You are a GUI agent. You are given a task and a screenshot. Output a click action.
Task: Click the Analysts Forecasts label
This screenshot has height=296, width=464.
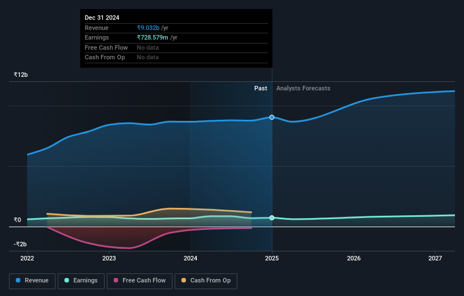click(303, 89)
